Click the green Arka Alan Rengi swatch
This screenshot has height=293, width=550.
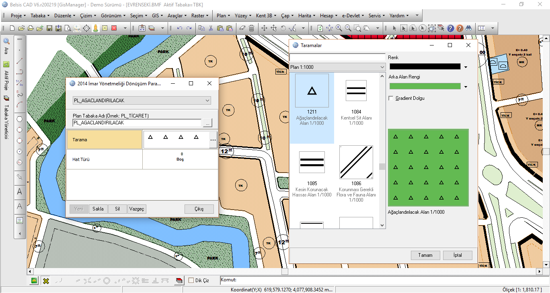(425, 86)
